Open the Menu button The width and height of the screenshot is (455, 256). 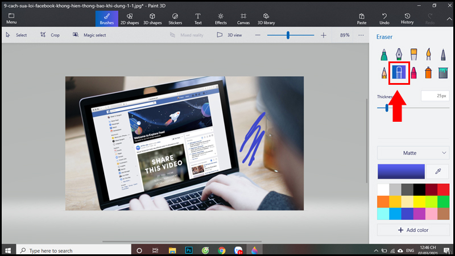11,18
